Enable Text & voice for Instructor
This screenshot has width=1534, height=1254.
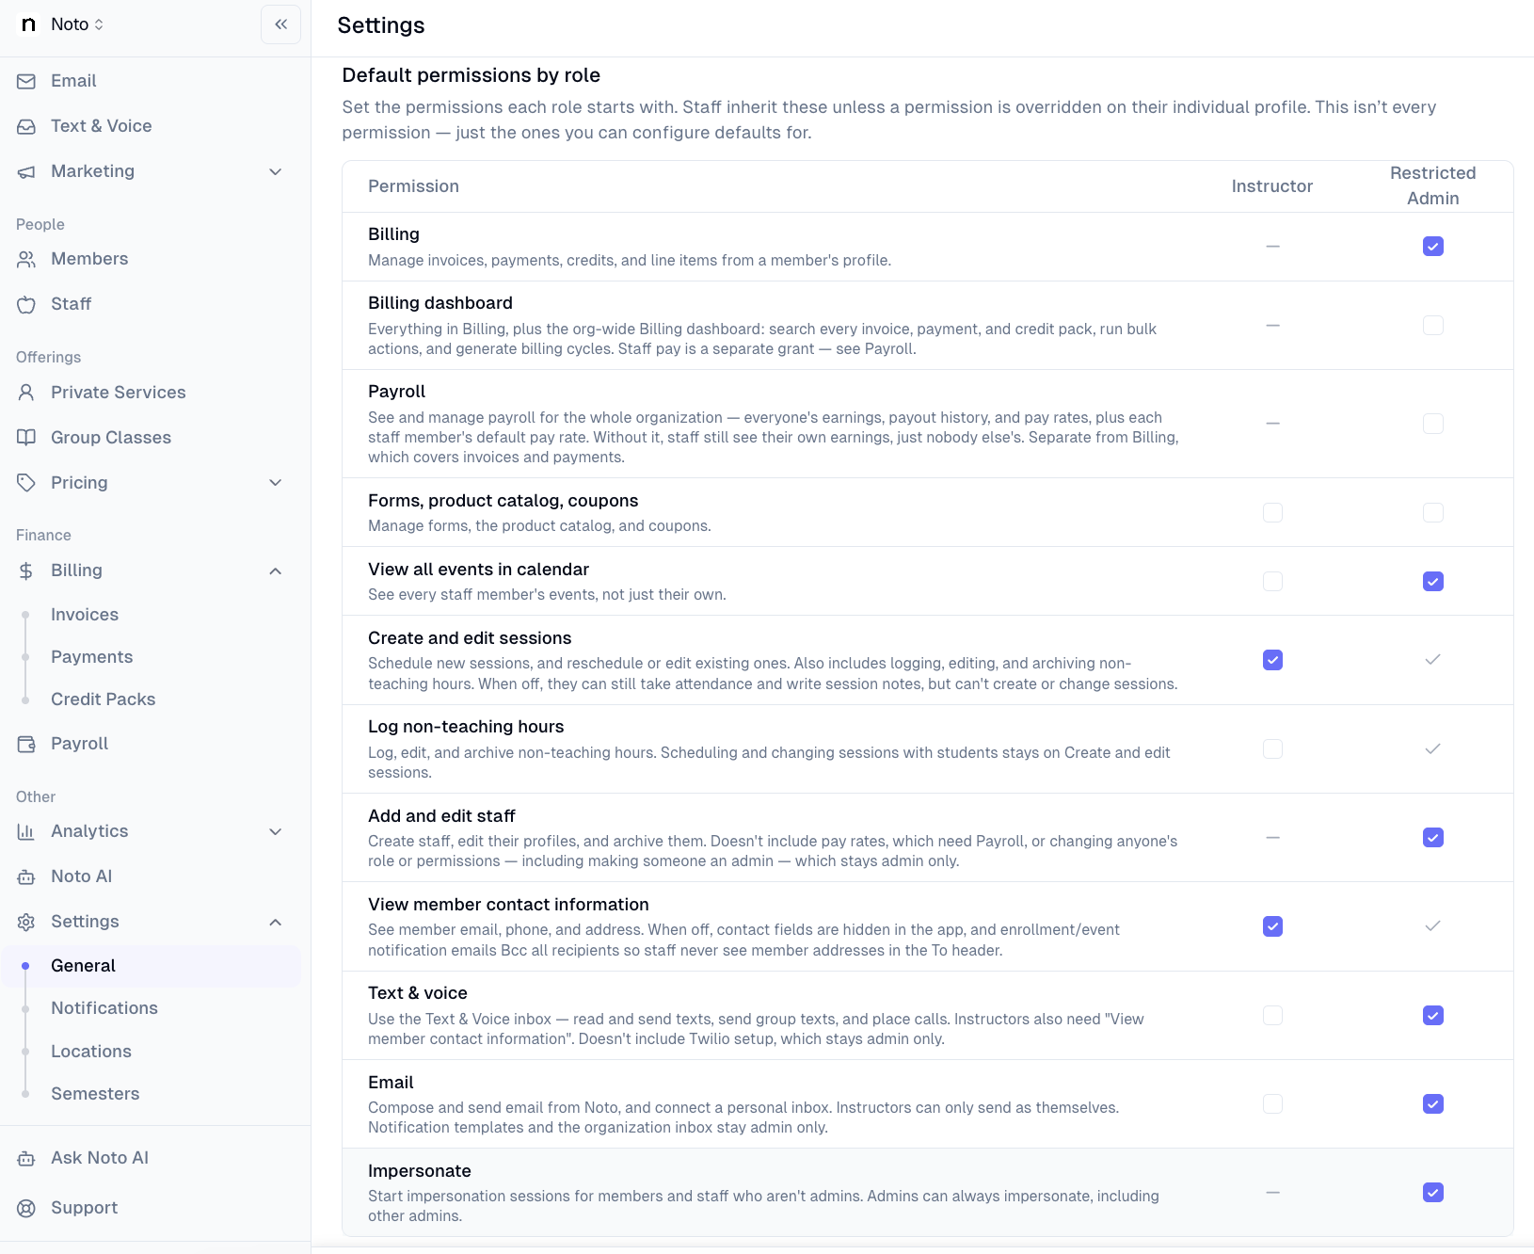tap(1272, 1016)
